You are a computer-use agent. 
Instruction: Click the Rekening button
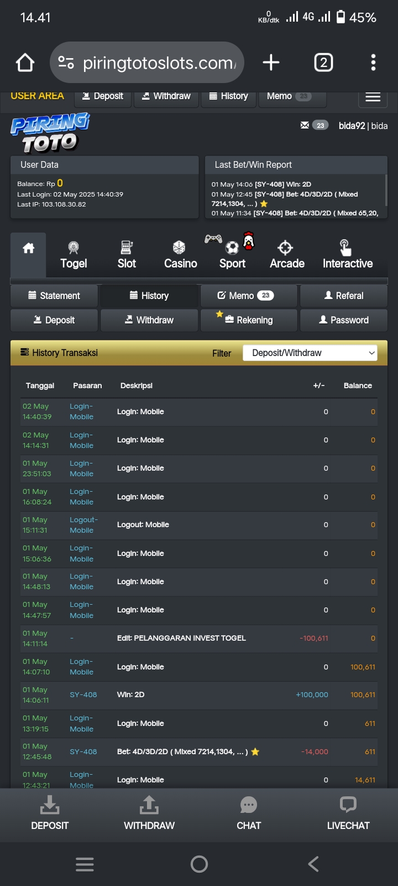tap(249, 320)
